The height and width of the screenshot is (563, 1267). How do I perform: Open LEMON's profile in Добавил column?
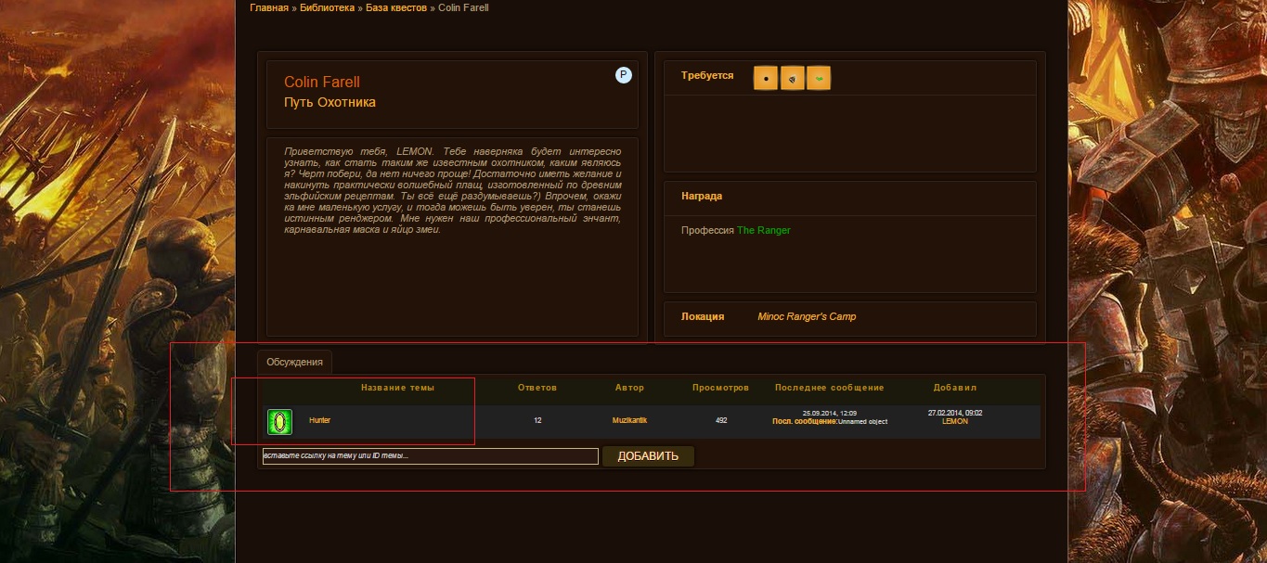tap(955, 422)
